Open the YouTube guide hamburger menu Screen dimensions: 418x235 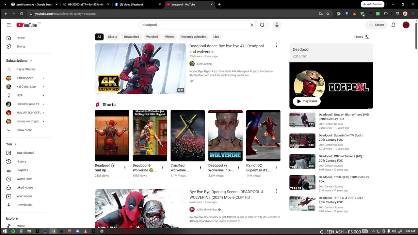pyautogui.click(x=9, y=25)
